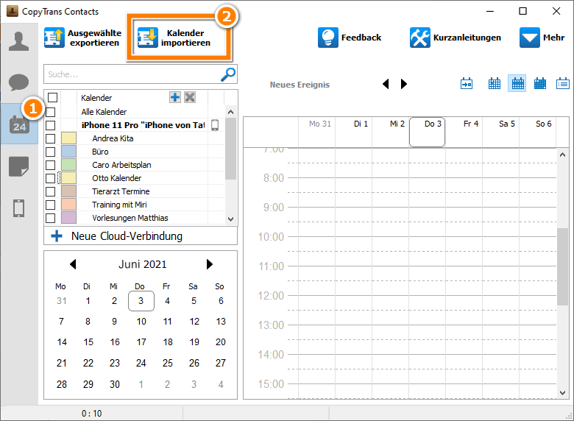Select June 30 in mini calendar

[115, 384]
